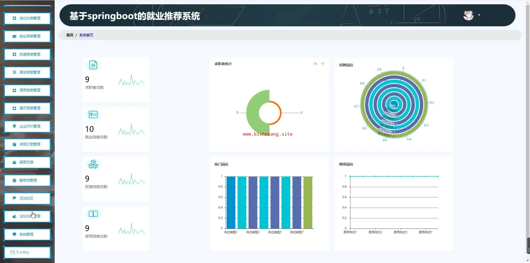Click the first data point of 聘用岗位 line

tap(350, 176)
